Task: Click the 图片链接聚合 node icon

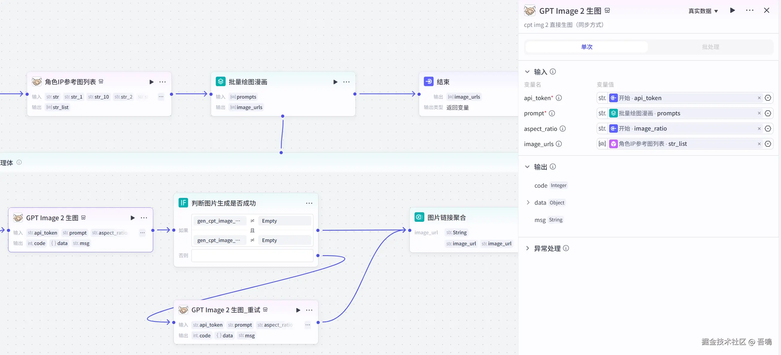Action: tap(419, 217)
